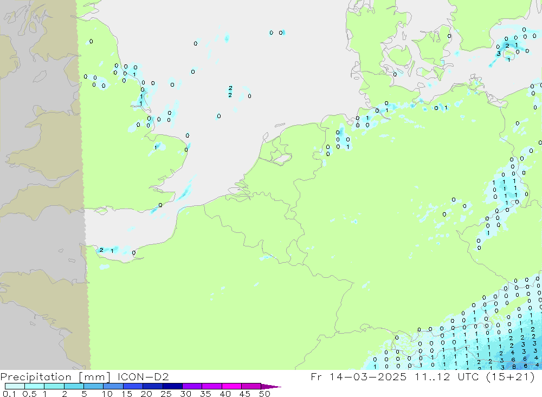This screenshot has height=397, width=542.
Task: Select the 1–2 mm cyan legend swatch
Action: [x=54, y=386]
